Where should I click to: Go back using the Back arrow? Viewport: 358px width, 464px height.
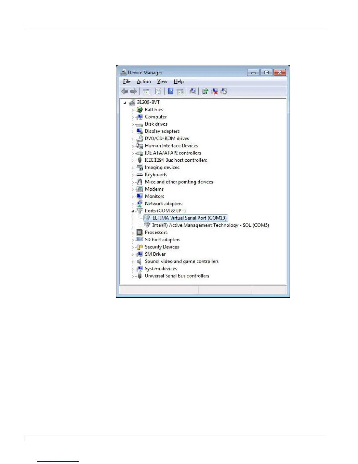[x=125, y=91]
